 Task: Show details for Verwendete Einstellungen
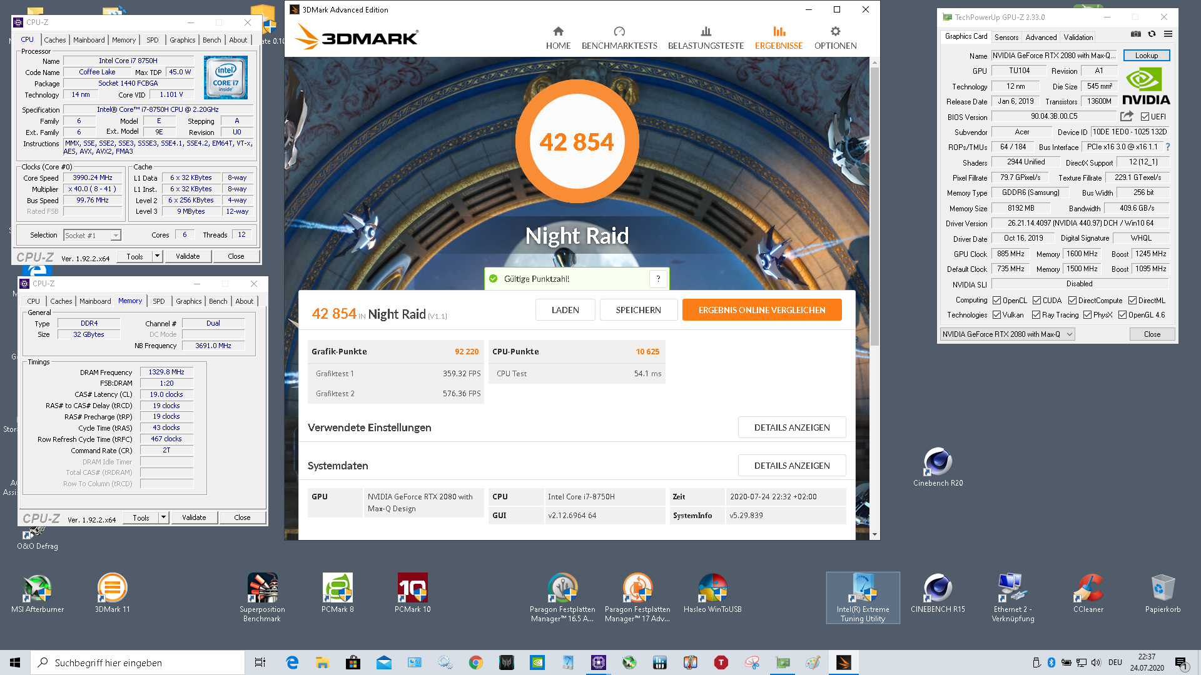792,427
